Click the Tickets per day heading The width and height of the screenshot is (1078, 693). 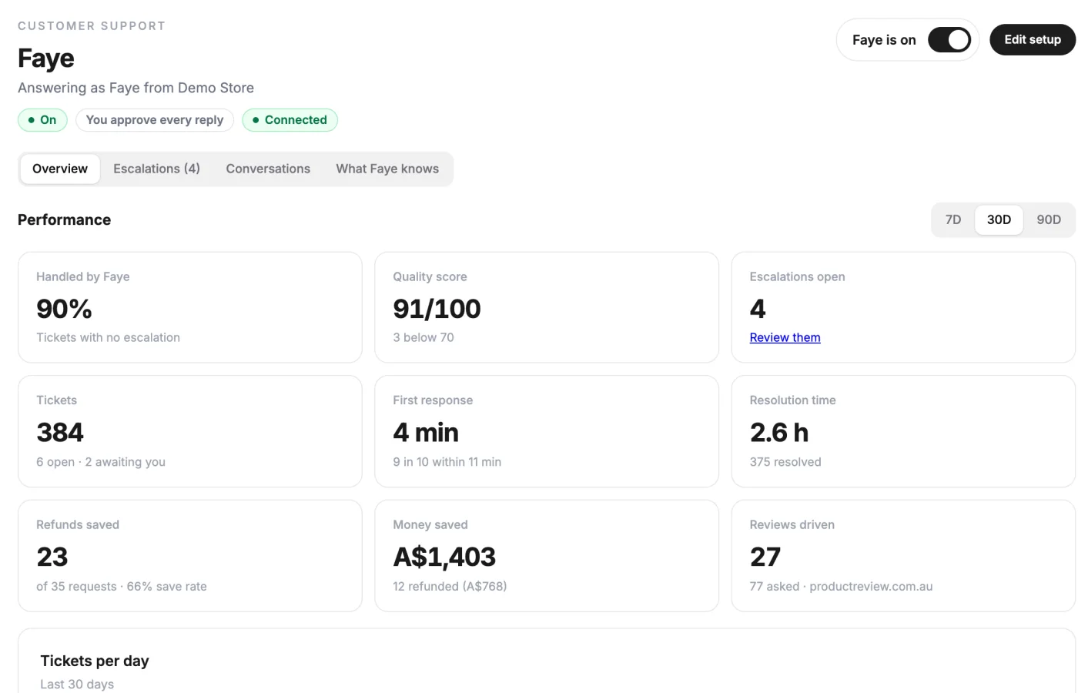click(x=95, y=661)
